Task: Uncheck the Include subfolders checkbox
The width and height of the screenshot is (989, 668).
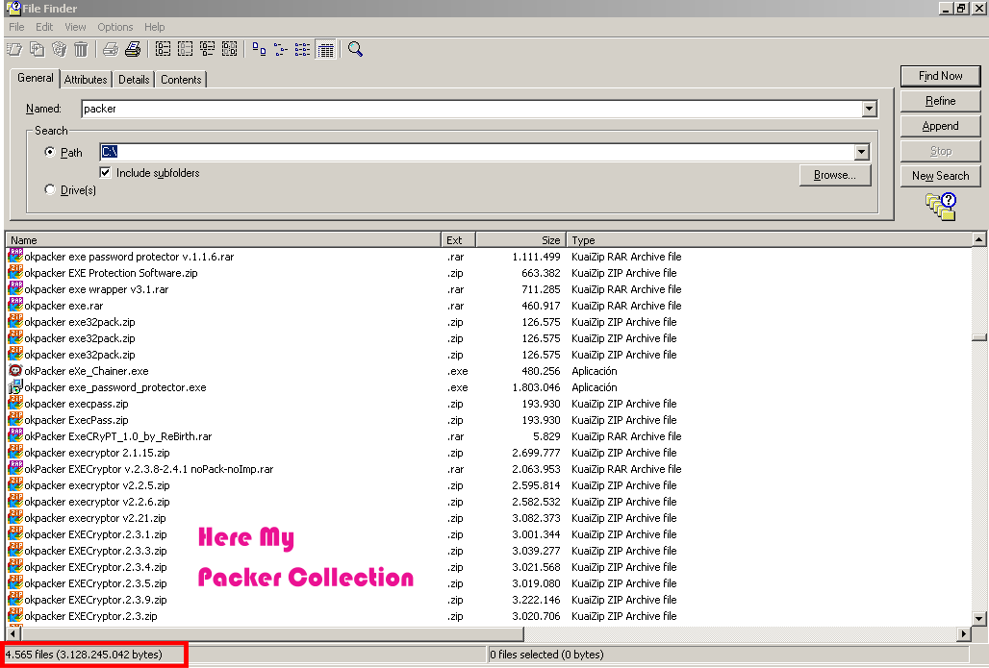Action: tap(106, 173)
